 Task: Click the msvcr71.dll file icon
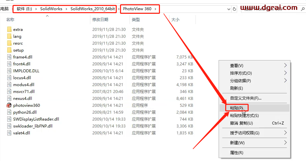coord(9,92)
